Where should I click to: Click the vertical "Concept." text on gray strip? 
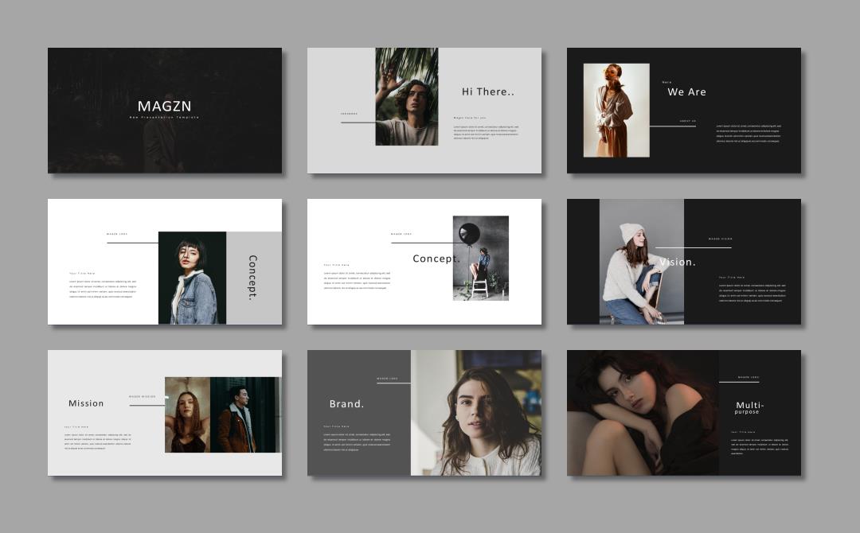coord(252,278)
